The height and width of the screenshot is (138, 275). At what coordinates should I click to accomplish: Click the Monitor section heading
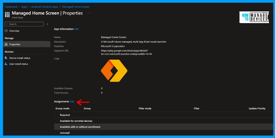[x=9, y=52]
